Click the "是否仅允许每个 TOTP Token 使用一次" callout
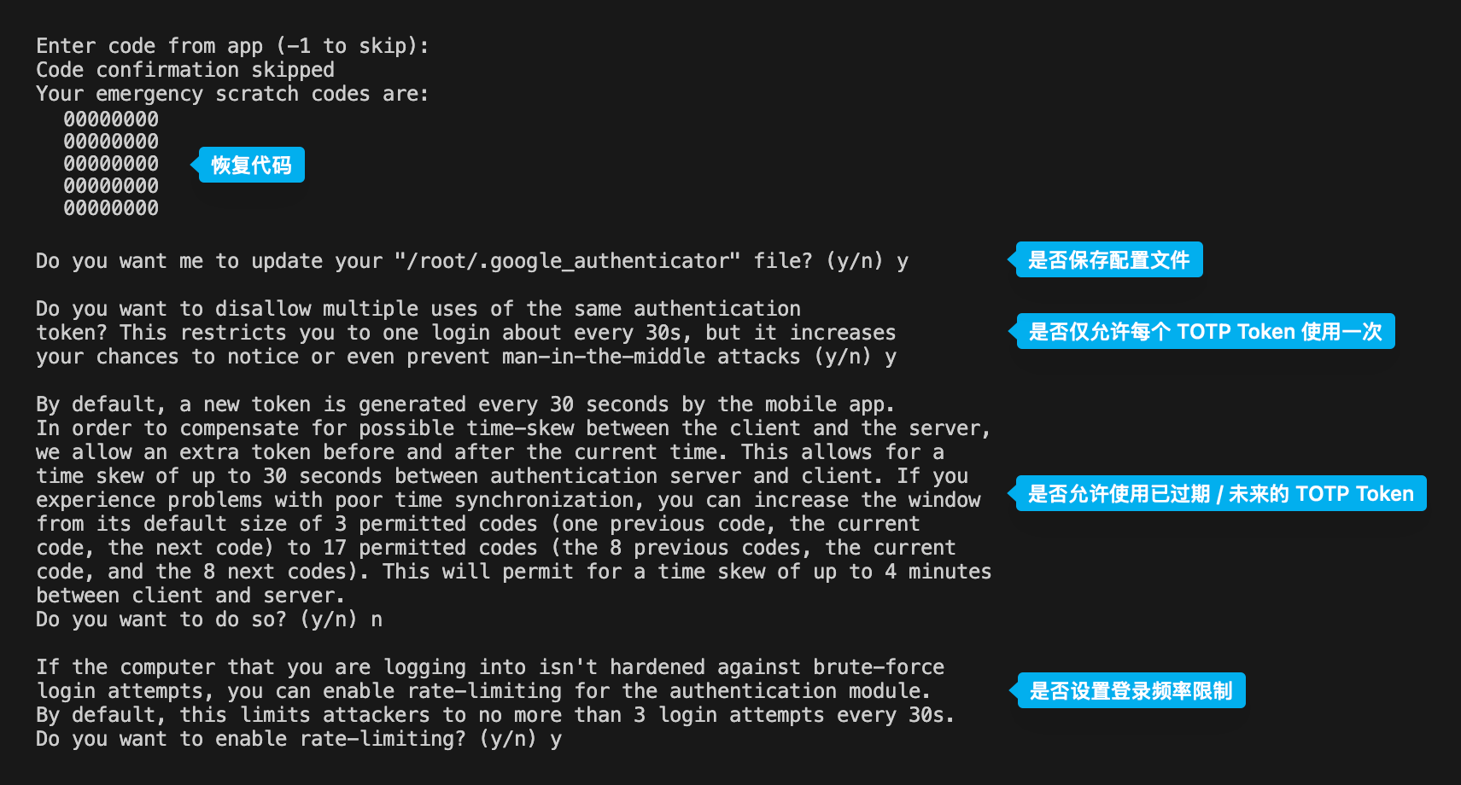 (1205, 332)
